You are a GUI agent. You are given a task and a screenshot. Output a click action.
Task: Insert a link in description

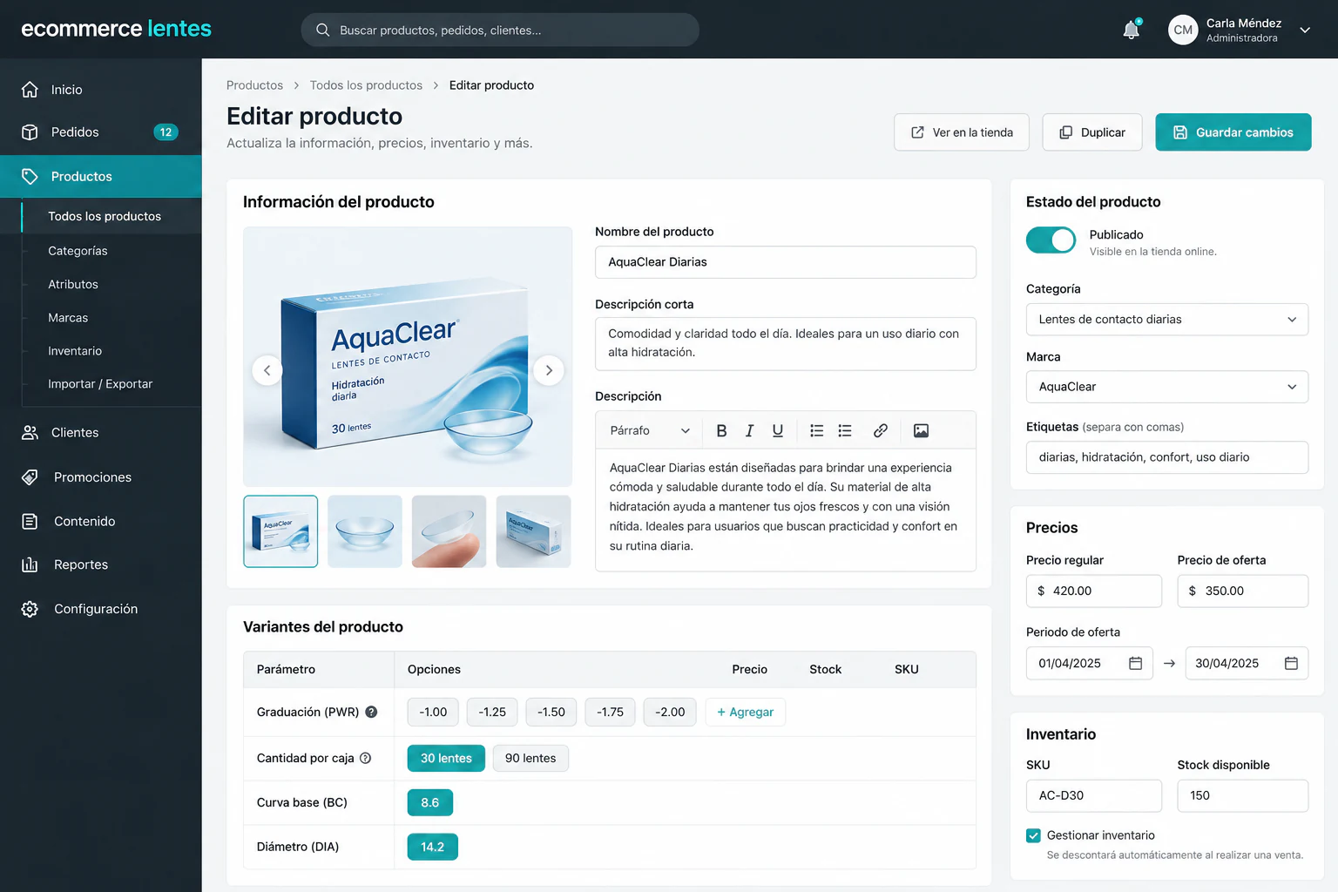pyautogui.click(x=881, y=430)
